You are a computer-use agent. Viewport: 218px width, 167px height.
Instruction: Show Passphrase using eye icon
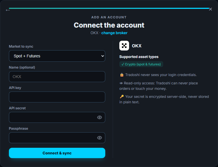(100, 138)
